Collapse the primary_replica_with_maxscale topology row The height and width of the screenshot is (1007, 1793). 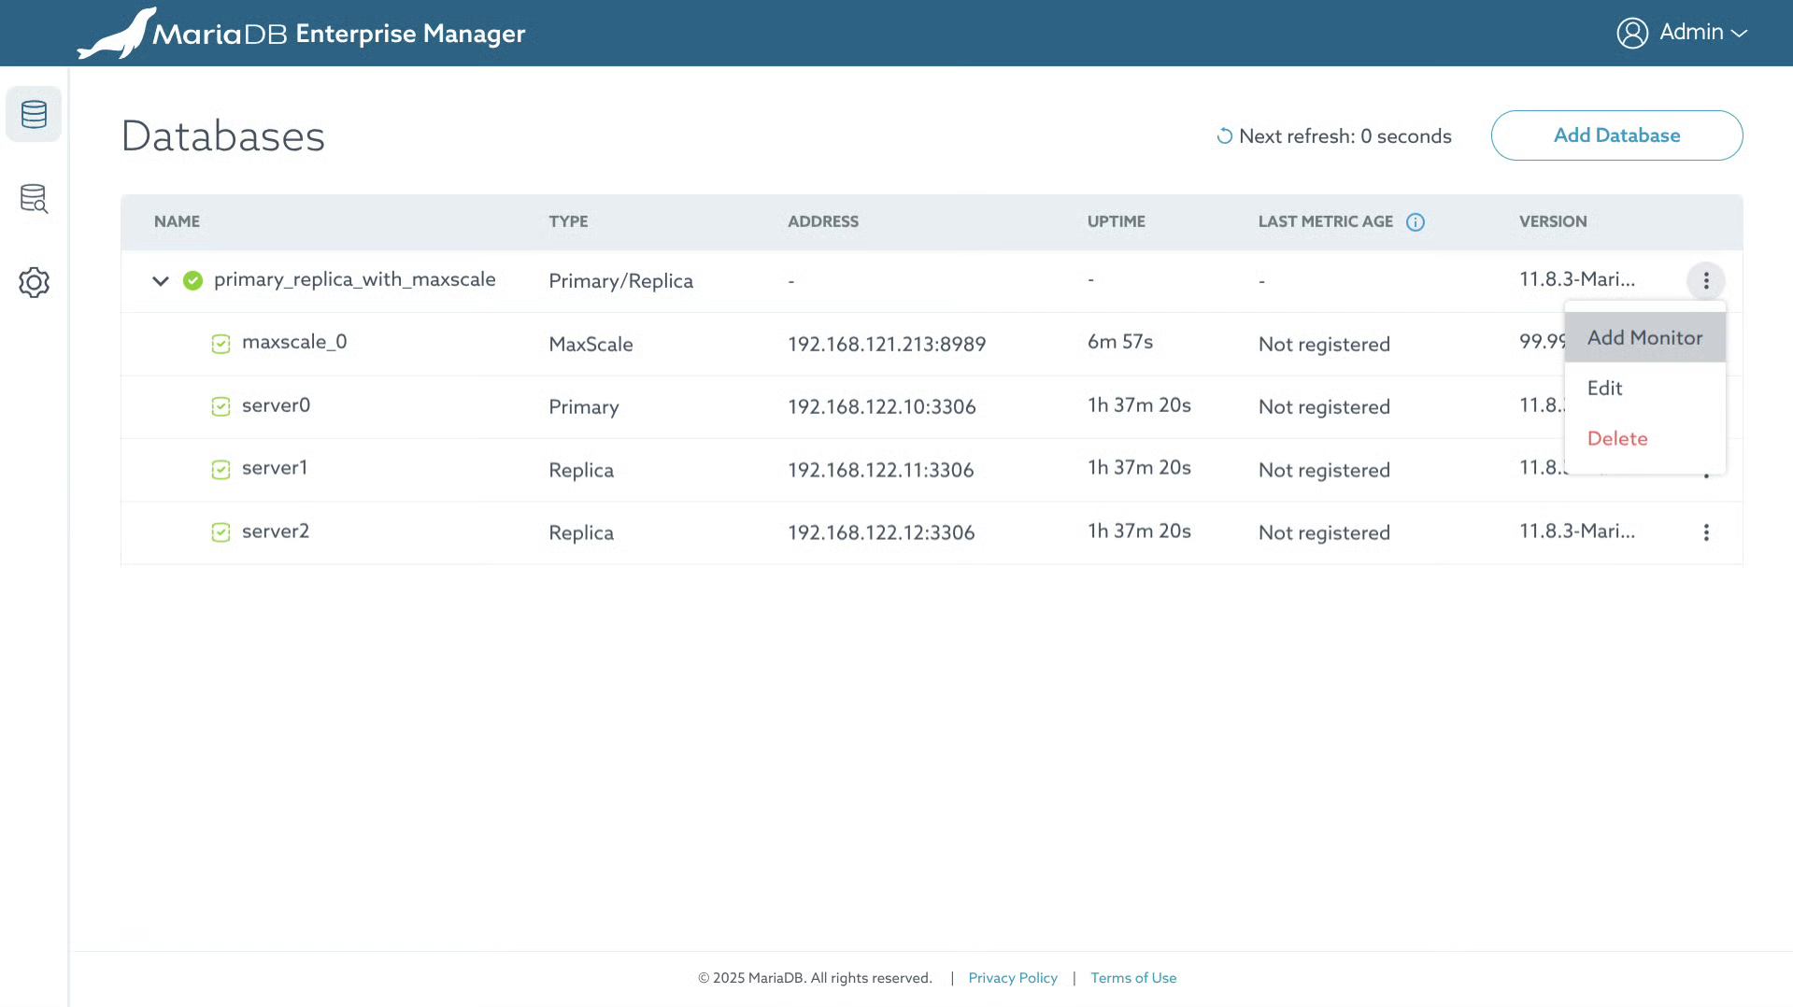click(161, 281)
